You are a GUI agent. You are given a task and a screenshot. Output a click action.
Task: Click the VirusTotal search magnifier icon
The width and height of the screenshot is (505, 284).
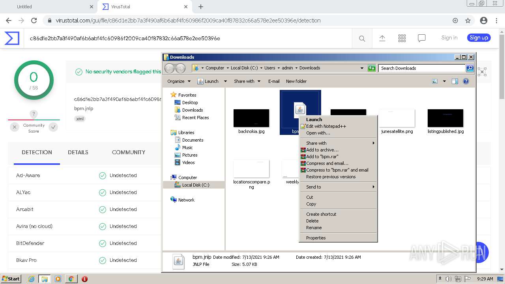click(x=362, y=38)
